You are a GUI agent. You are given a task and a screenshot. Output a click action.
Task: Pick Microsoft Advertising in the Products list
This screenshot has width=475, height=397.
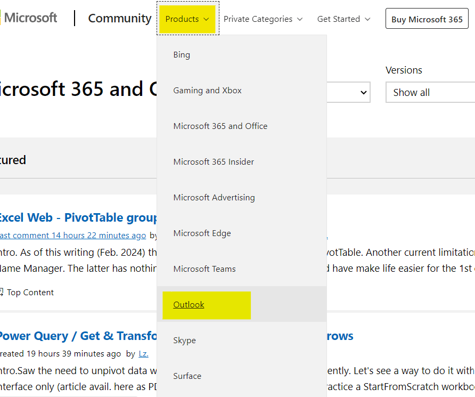pyautogui.click(x=214, y=198)
